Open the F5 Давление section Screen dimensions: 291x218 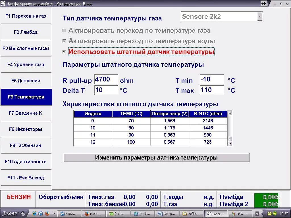26,81
